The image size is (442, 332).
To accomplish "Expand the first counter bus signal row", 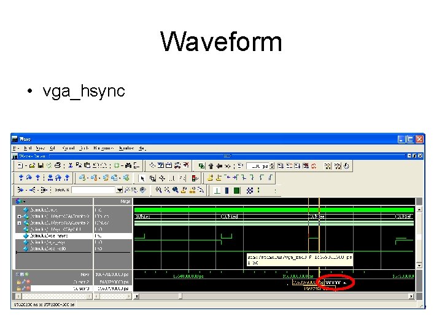I will (19, 216).
